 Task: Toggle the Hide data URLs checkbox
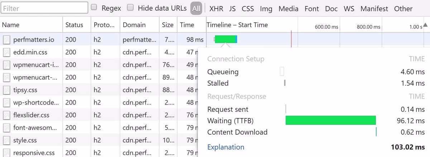click(131, 7)
